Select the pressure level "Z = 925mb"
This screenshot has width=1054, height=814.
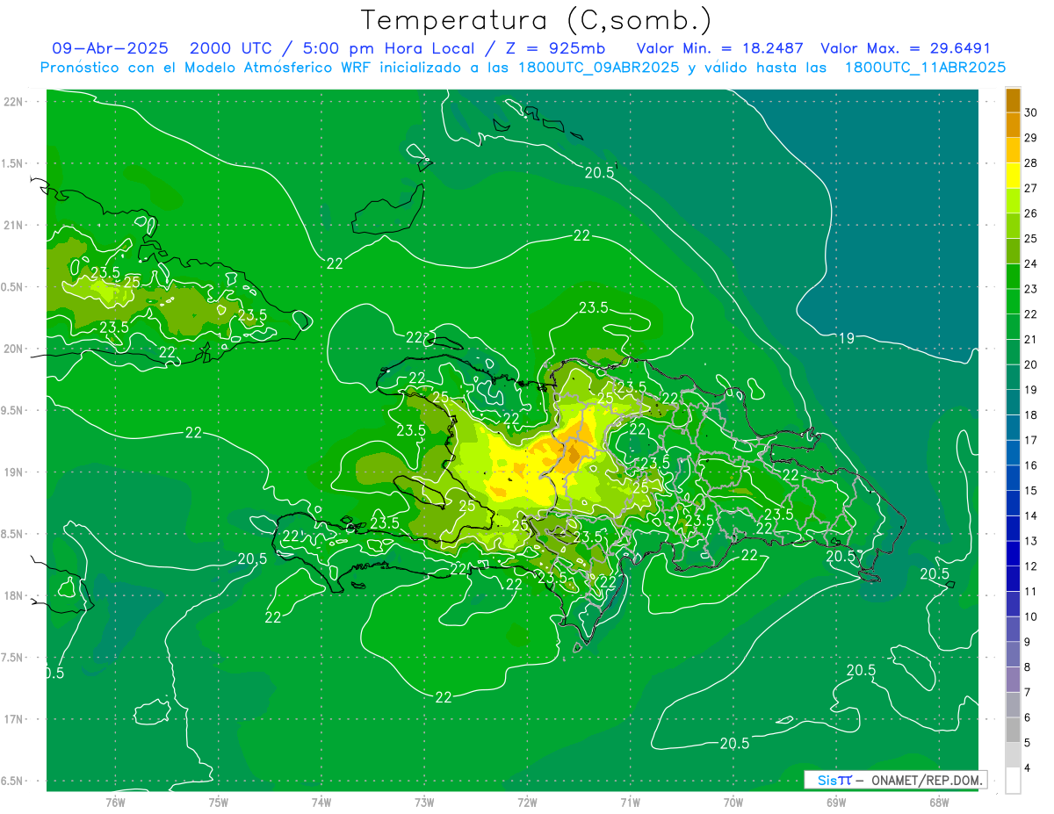(x=556, y=48)
